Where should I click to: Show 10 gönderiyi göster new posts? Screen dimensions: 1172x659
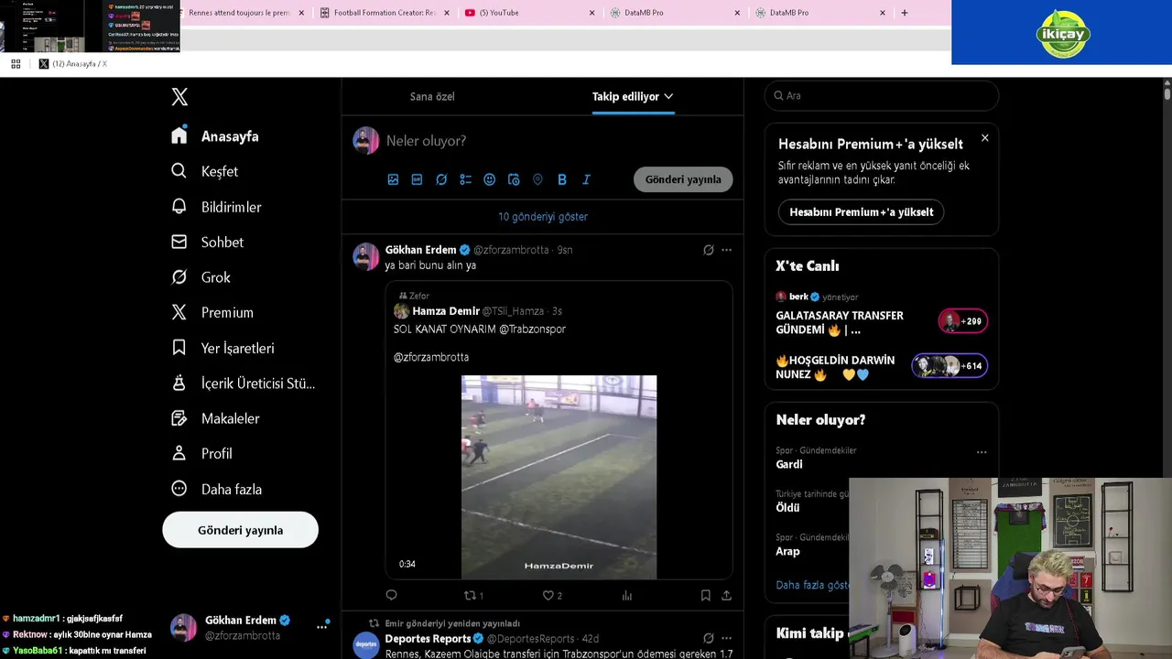[x=543, y=217]
